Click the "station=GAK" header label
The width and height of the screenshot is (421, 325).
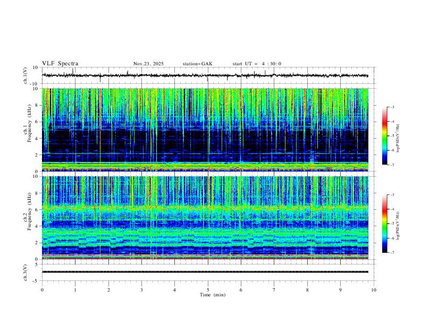197,64
